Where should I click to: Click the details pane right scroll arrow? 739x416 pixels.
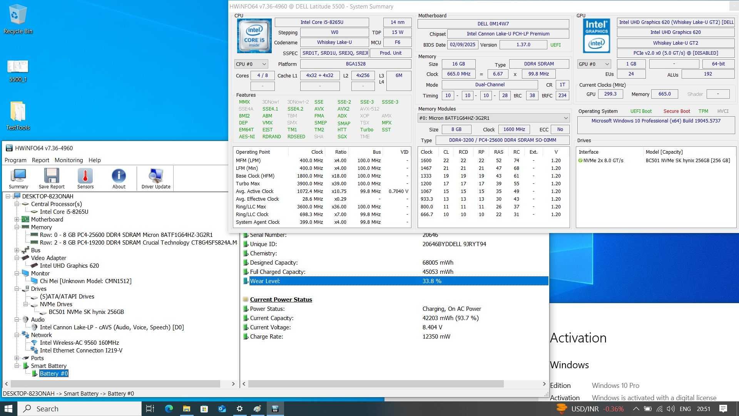(544, 384)
